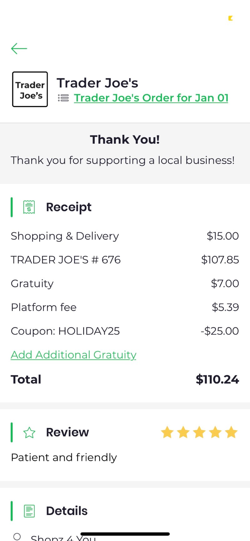This screenshot has height=541, width=250.
Task: Tap the Trader Joe's store logo
Action: [30, 89]
